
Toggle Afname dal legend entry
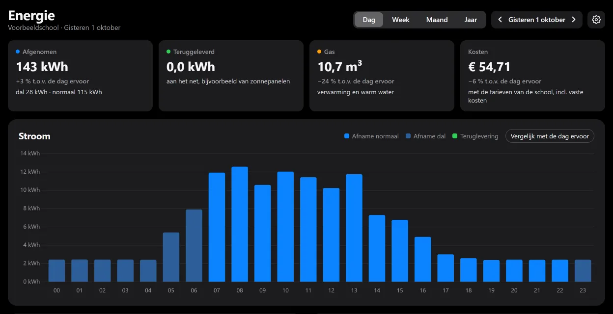point(425,136)
